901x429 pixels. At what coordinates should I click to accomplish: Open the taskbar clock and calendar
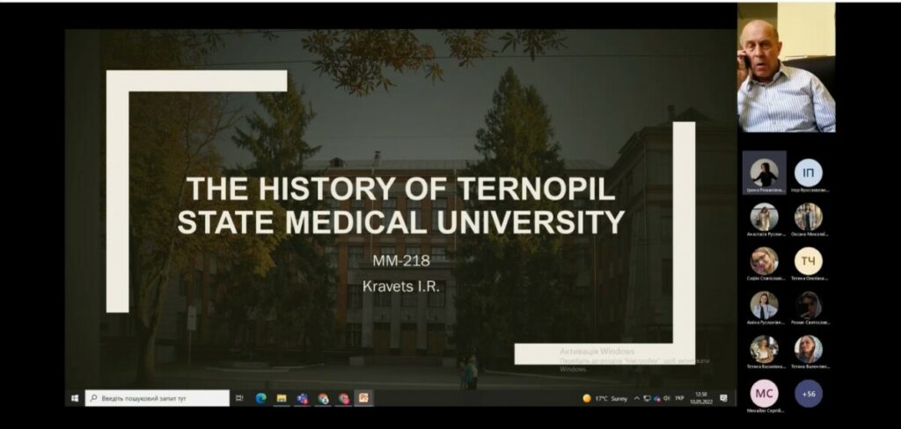point(701,398)
